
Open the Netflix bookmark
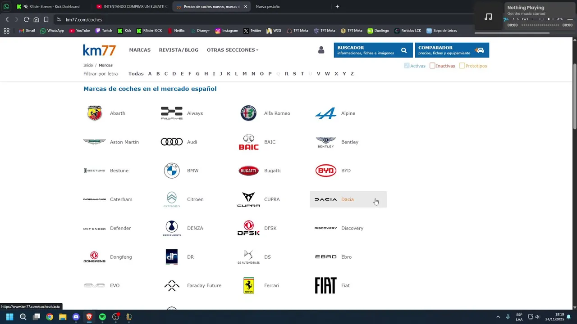176,31
